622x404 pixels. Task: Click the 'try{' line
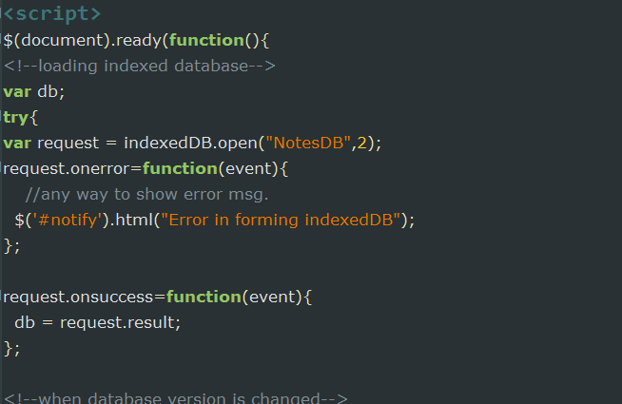click(21, 118)
